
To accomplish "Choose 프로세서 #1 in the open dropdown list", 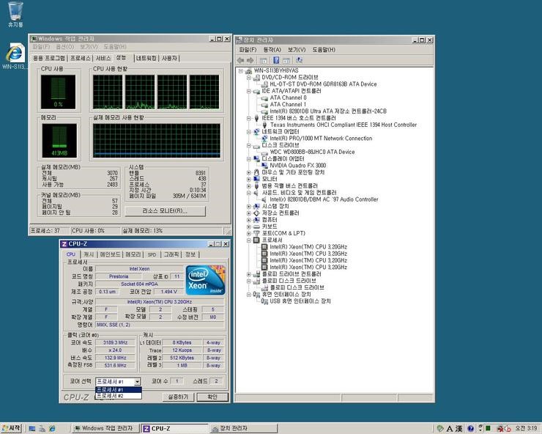I will coord(118,390).
